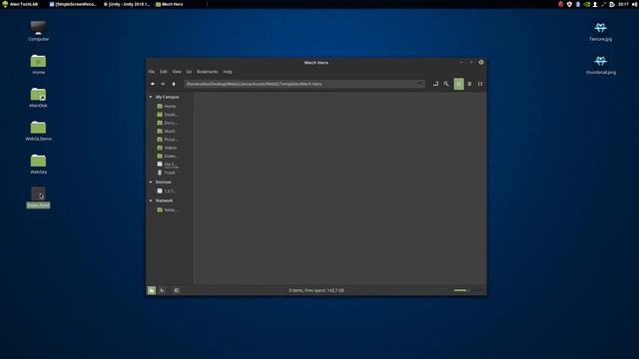
Task: Open the View menu
Action: [x=177, y=72]
